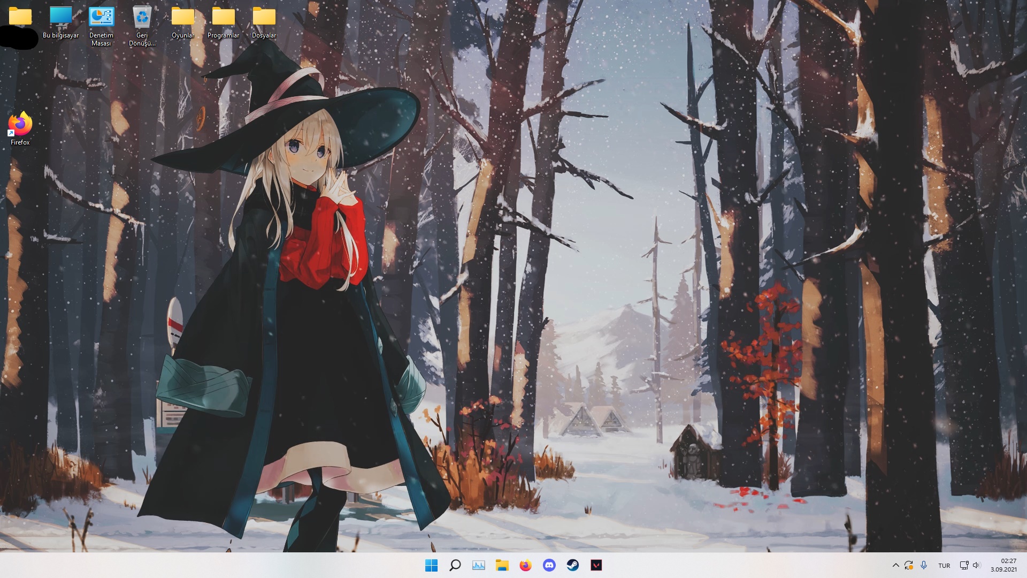Select the Bu bilgisayar desktop icon
The width and height of the screenshot is (1027, 578).
tap(61, 22)
